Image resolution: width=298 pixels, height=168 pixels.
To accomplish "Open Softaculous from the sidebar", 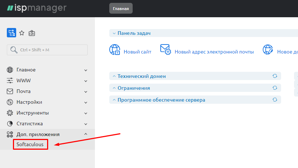I will pos(30,145).
